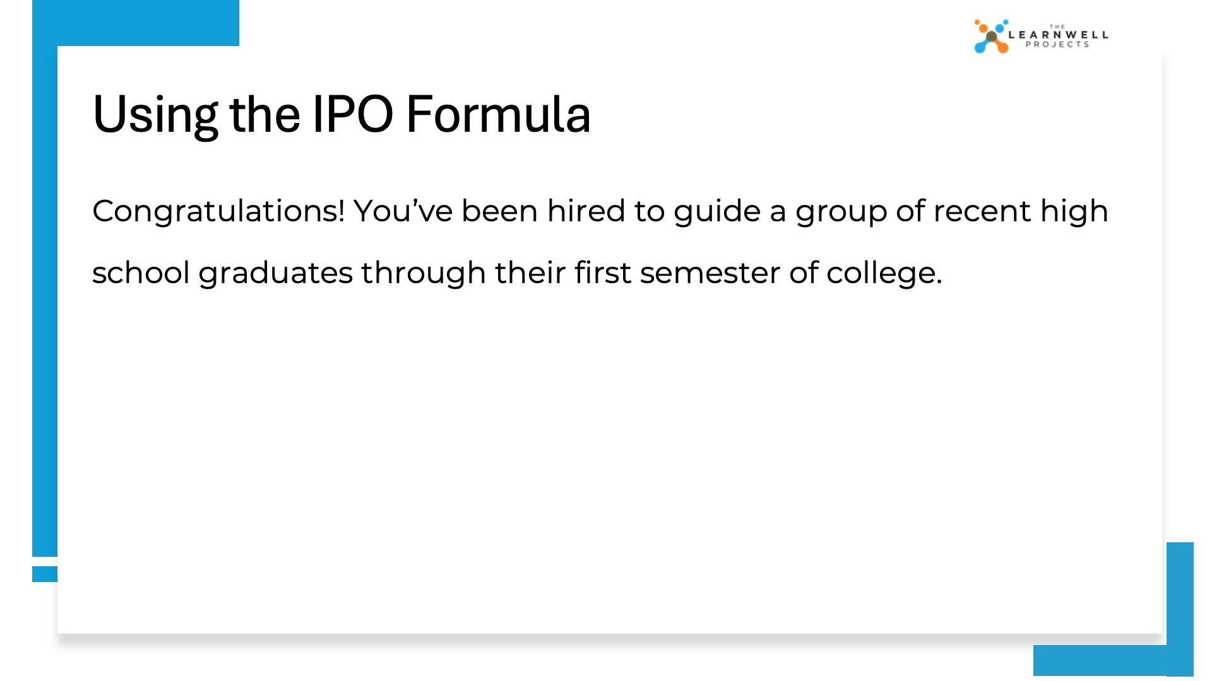1212x681 pixels.
Task: Click the word "Congratulations!" in the paragraph
Action: click(x=218, y=211)
